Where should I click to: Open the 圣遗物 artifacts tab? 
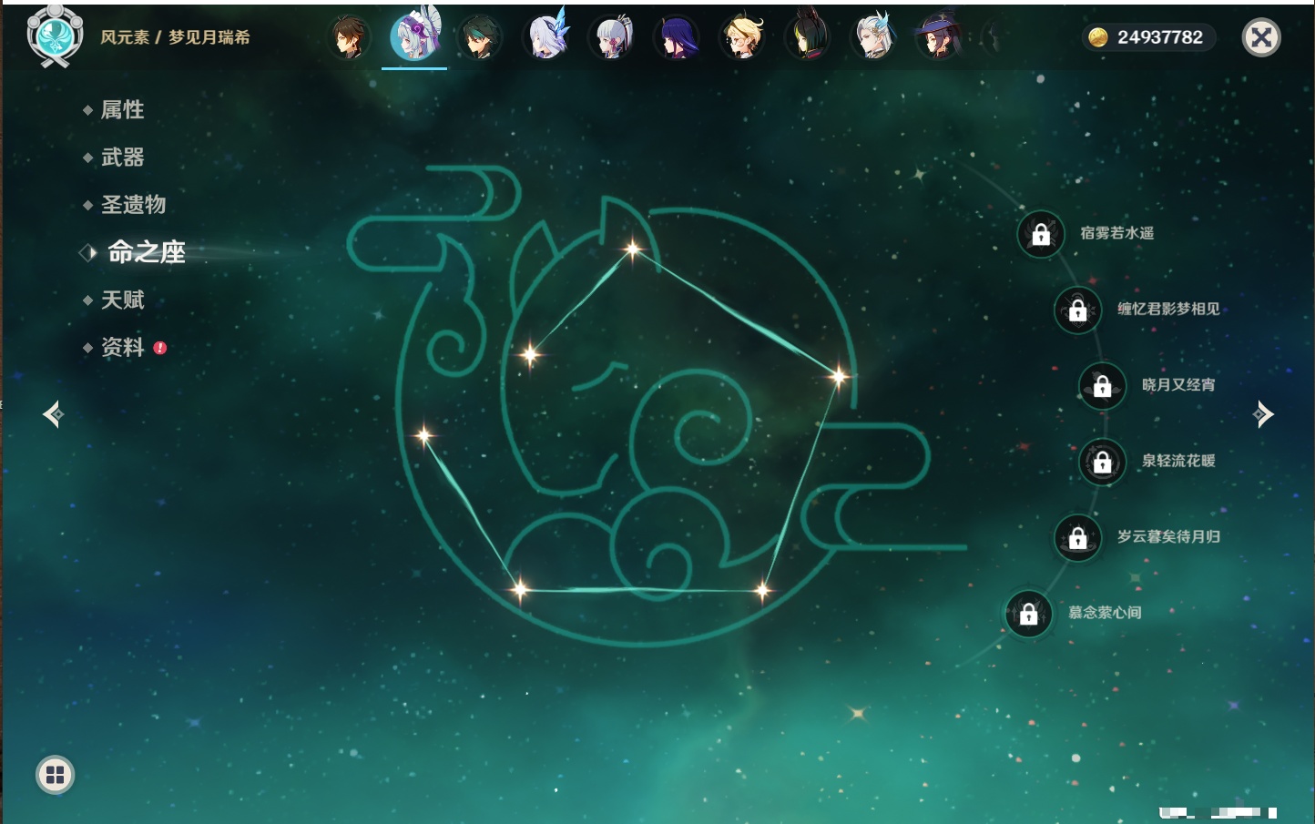[x=134, y=205]
